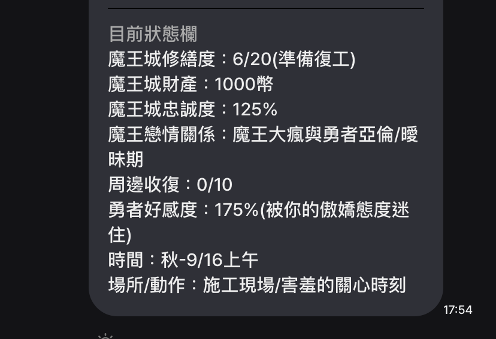496x339 pixels.
Task: Click the 魔王大瘋與勇者亞倫 text
Action: coord(313,135)
